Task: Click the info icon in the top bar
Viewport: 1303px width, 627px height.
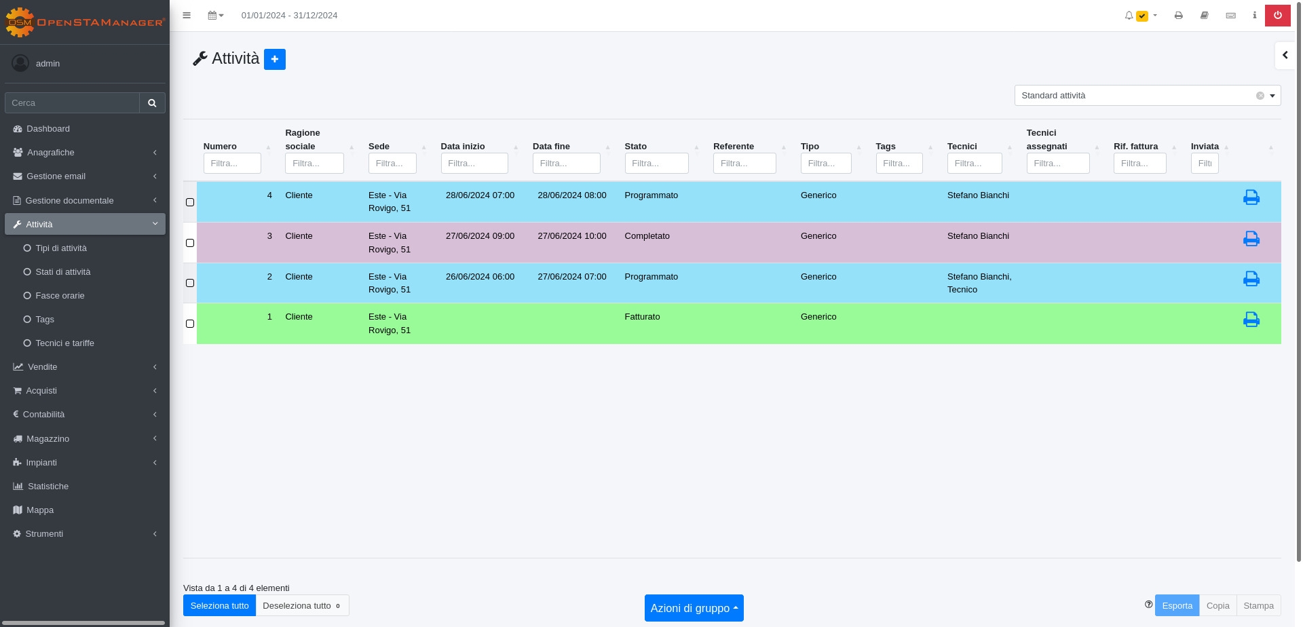Action: pos(1254,16)
